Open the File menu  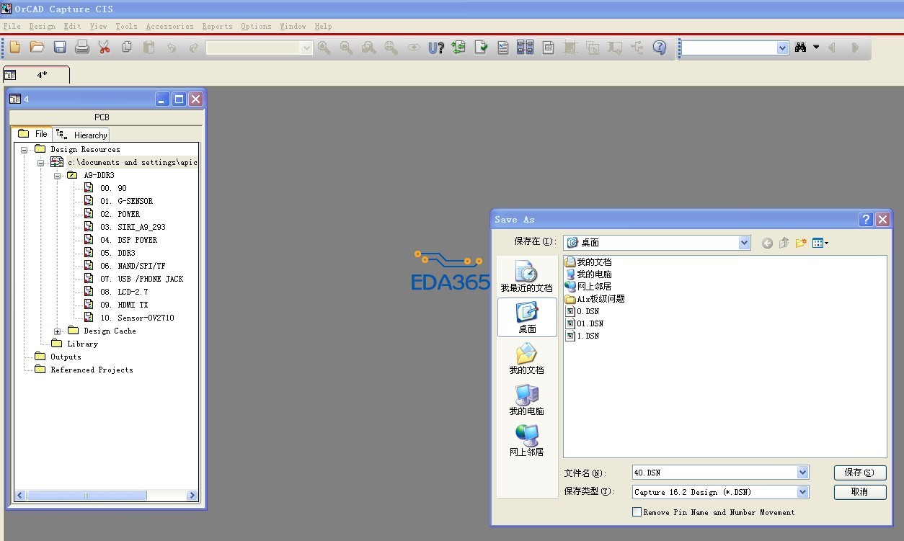tap(12, 26)
